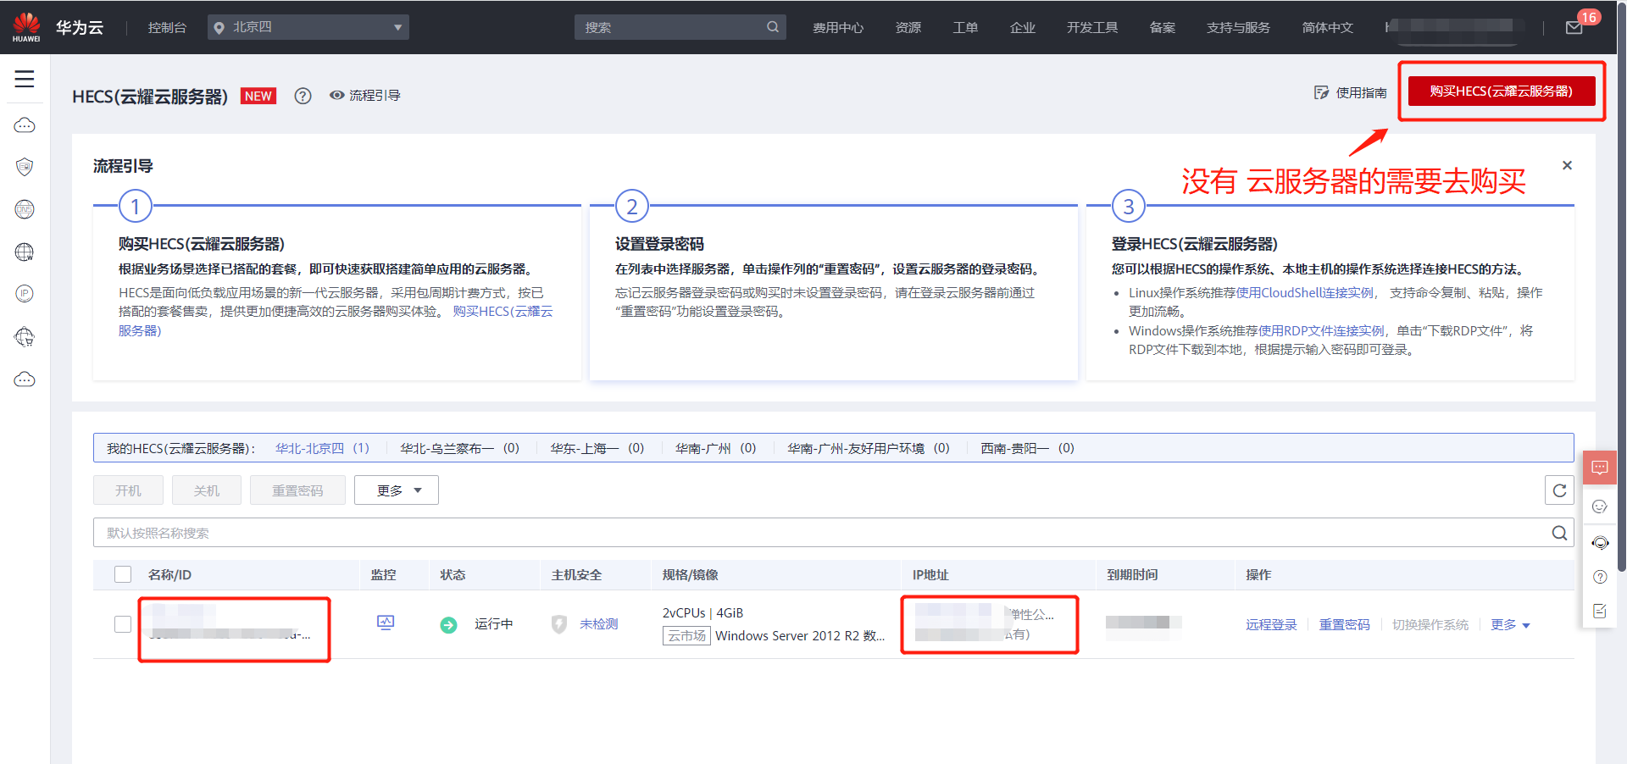Click the help question mark beside HECS title
Image resolution: width=1627 pixels, height=764 pixels.
[x=303, y=96]
